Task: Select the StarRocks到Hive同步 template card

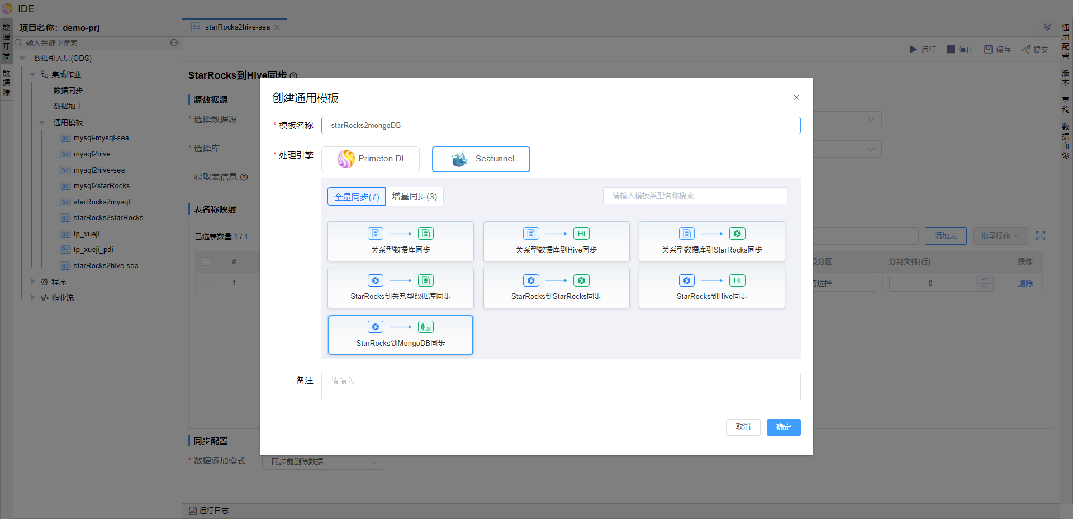Action: click(x=711, y=288)
